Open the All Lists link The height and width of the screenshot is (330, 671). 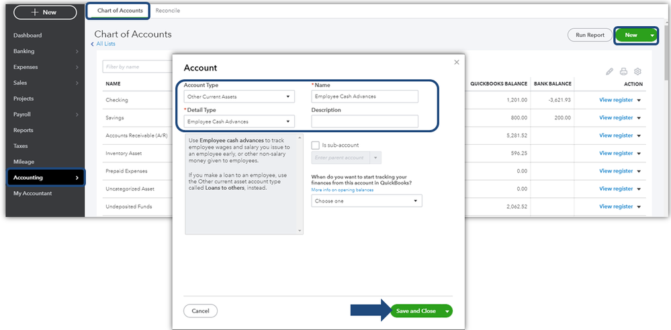[x=105, y=44]
